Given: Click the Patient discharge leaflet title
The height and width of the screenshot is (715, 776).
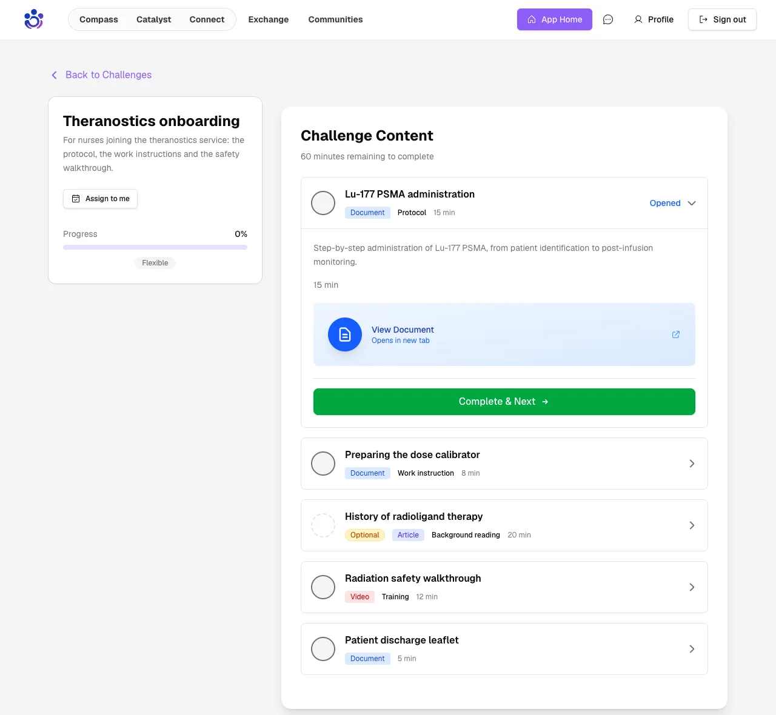Looking at the screenshot, I should [401, 640].
